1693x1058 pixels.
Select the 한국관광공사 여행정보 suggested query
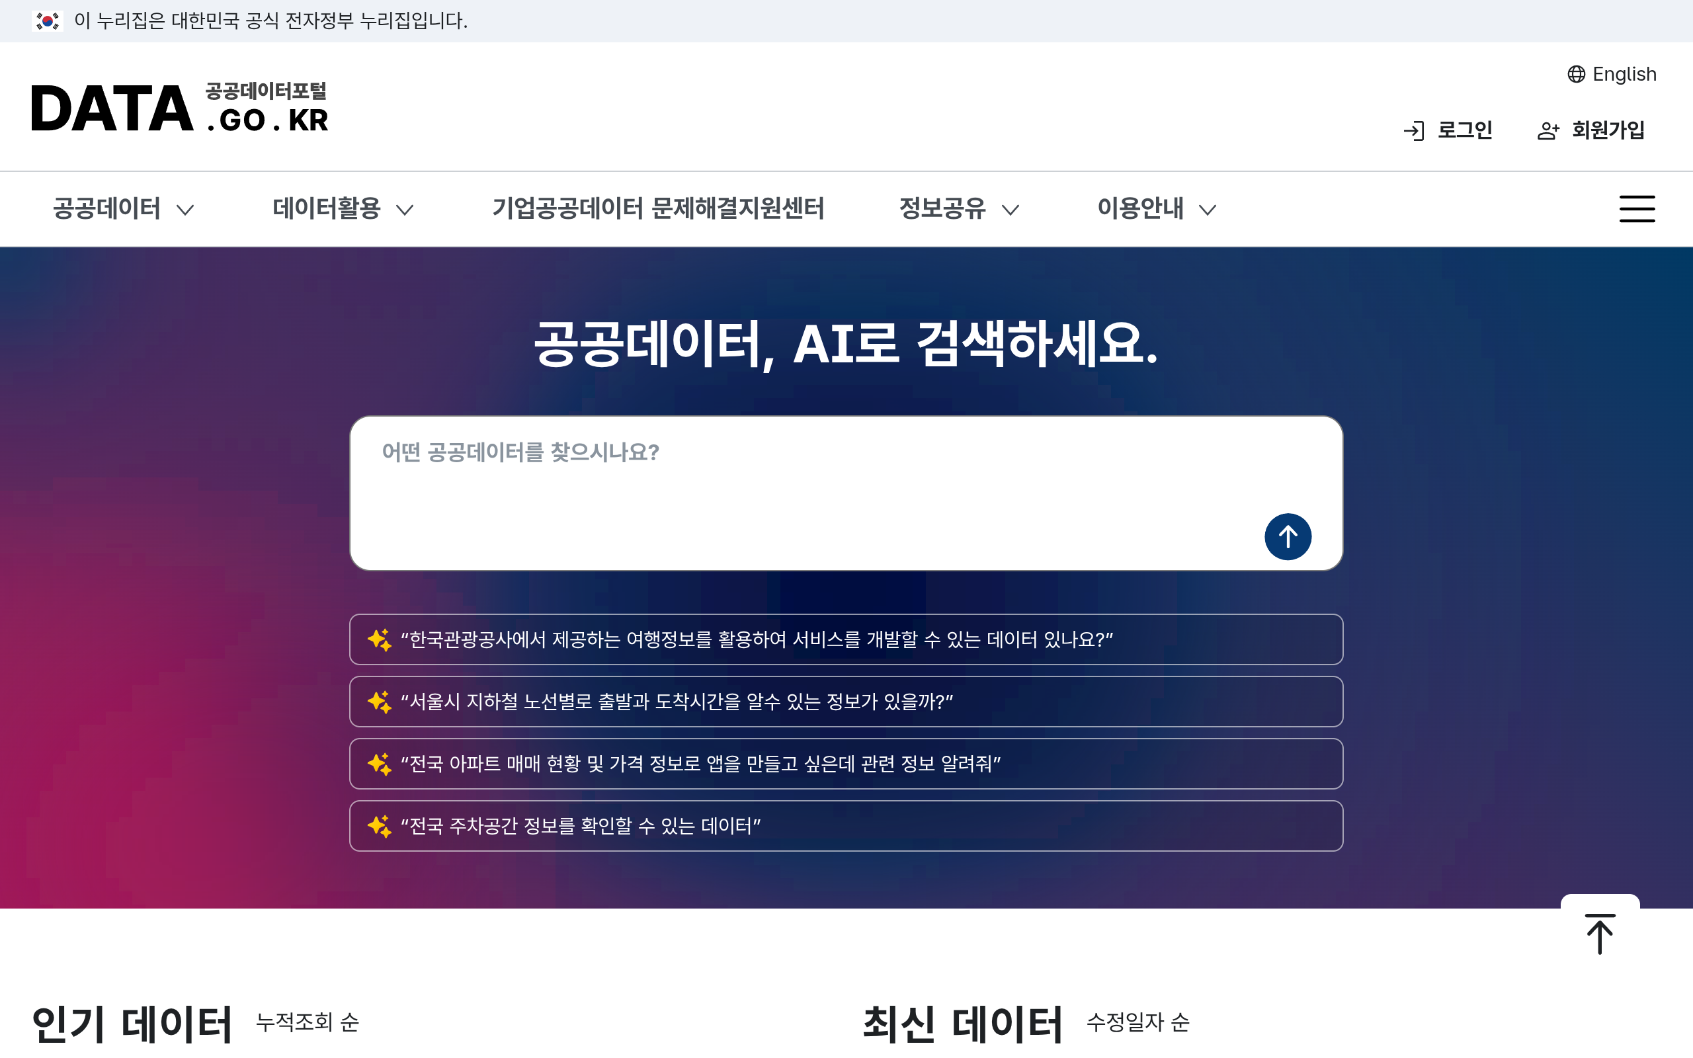(x=846, y=639)
